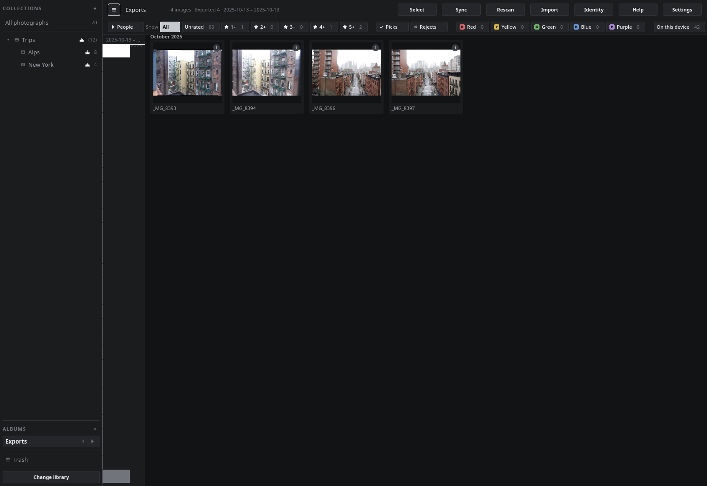The height and width of the screenshot is (486, 707).
Task: Toggle the sidebar with the hamburger menu icon
Action: [114, 10]
